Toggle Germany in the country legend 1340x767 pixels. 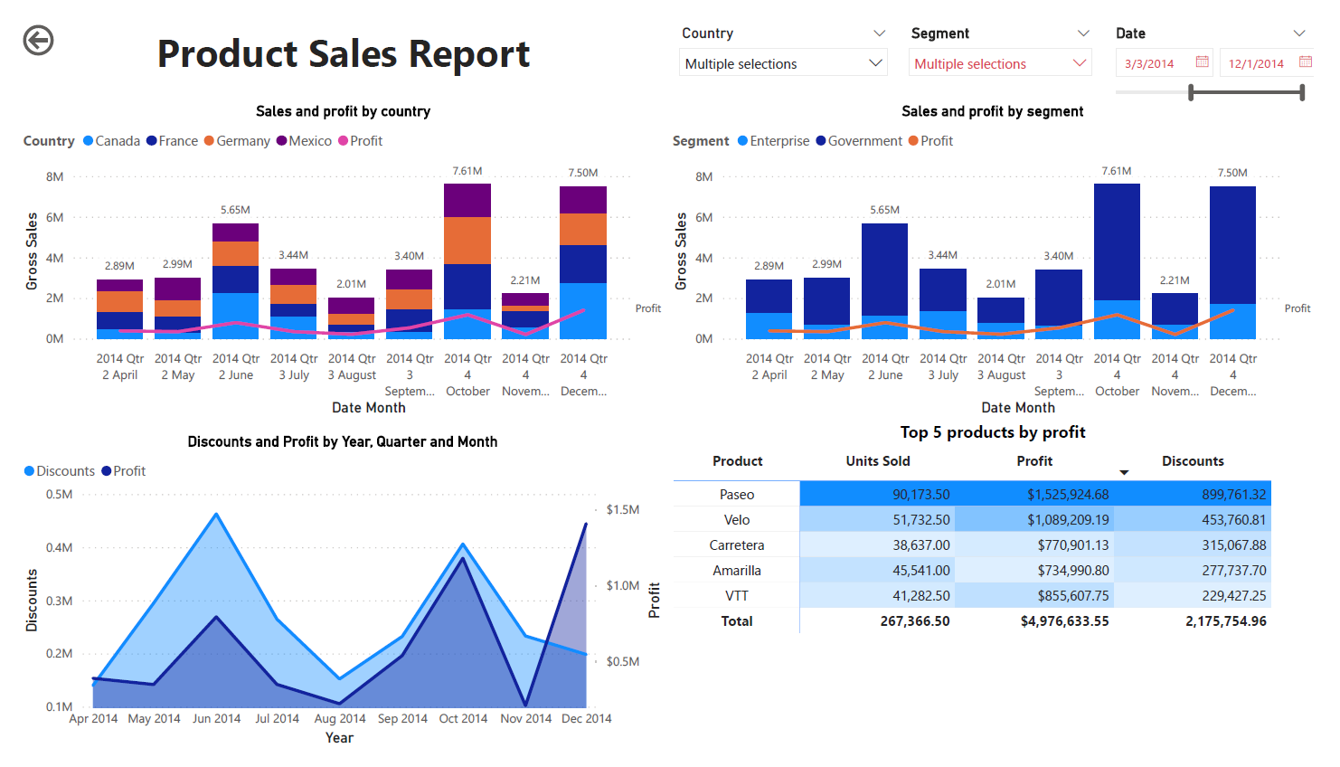[237, 141]
